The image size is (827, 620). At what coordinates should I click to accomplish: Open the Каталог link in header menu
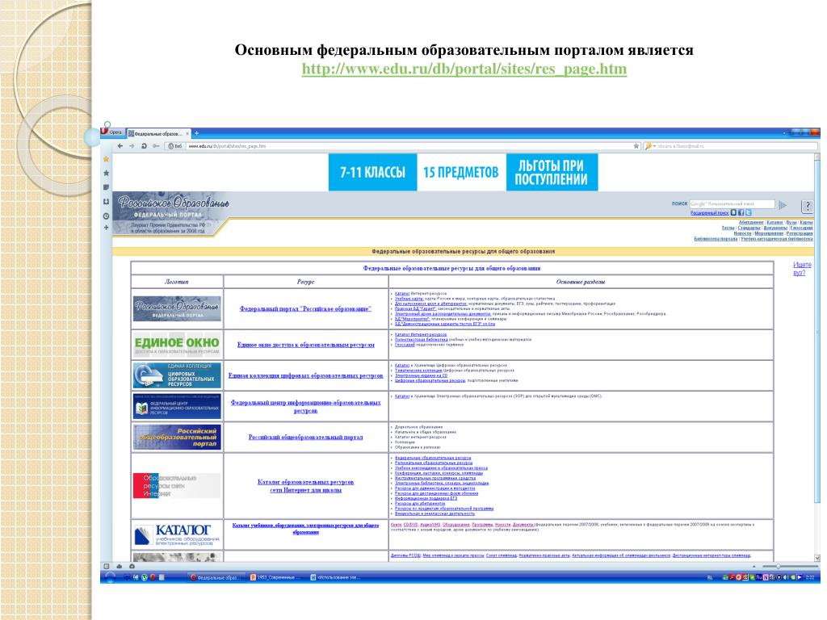(775, 223)
